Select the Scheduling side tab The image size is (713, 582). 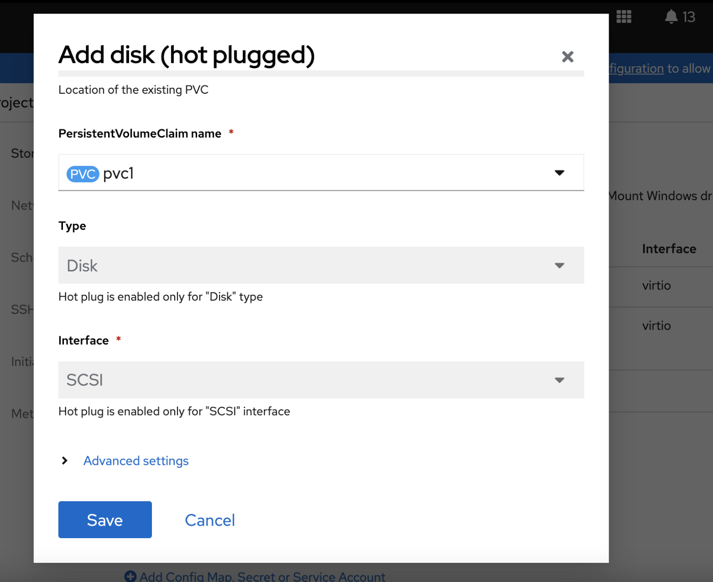click(x=22, y=257)
